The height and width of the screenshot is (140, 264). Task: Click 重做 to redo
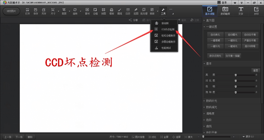182,20
